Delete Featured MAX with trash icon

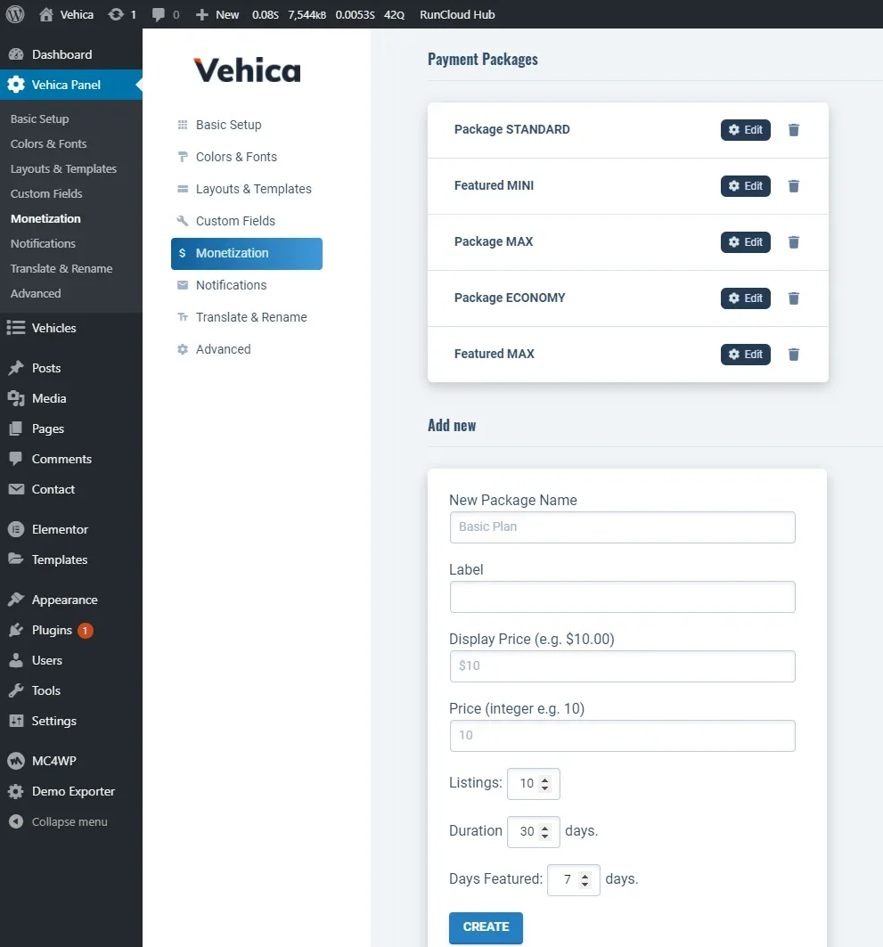click(794, 355)
